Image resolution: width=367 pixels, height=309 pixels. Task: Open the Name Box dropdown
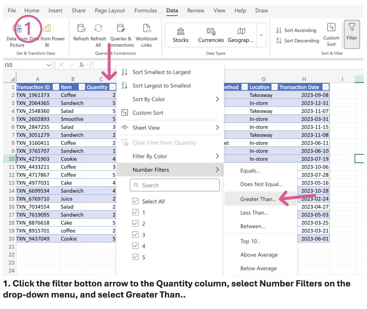tap(48, 65)
